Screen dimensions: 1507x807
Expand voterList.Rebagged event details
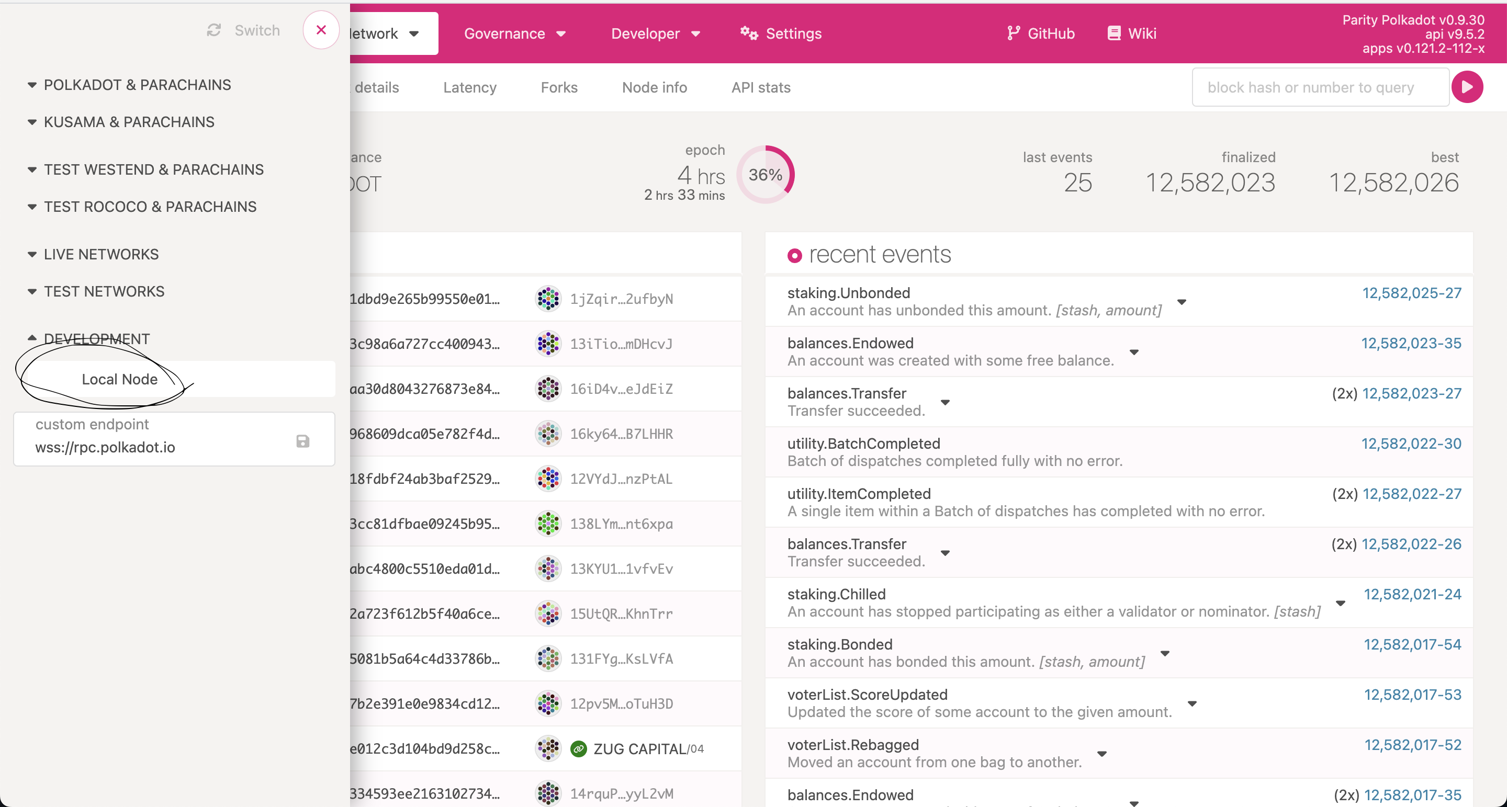1102,754
